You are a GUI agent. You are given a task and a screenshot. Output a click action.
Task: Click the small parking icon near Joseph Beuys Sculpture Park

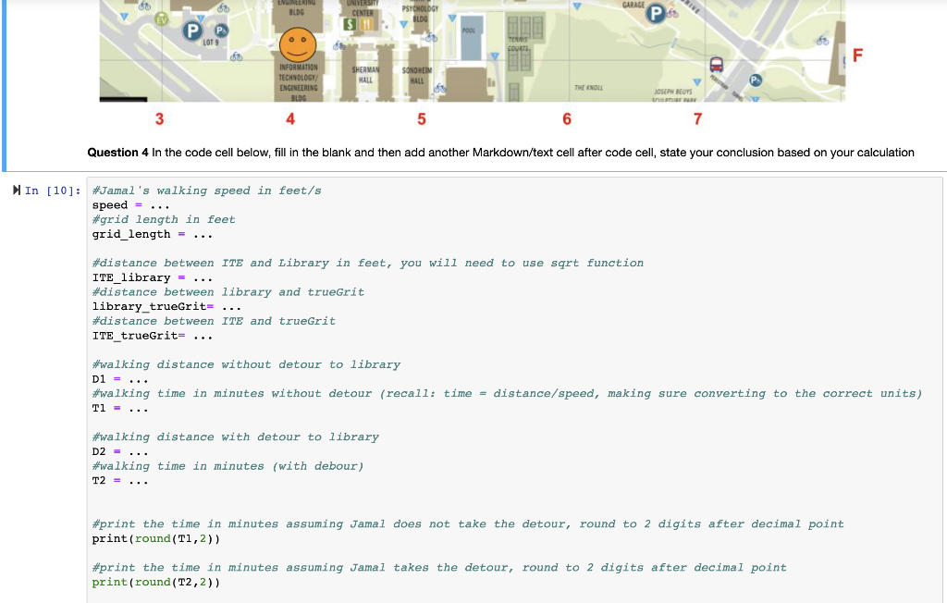pyautogui.click(x=756, y=79)
